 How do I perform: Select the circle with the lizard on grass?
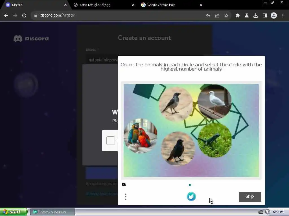(215, 140)
